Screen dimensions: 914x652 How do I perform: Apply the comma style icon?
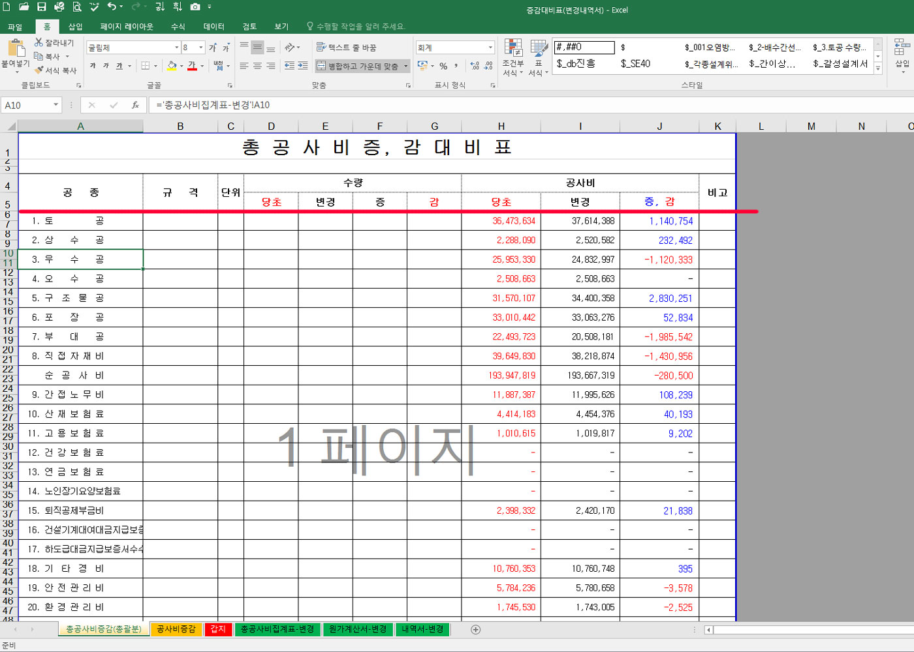[x=456, y=66]
